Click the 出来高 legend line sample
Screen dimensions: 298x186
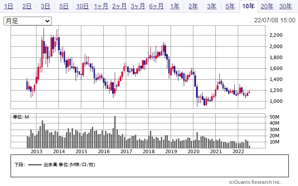[35, 165]
